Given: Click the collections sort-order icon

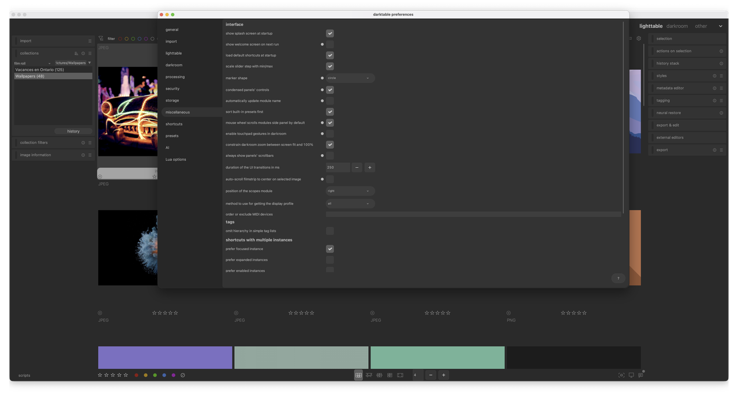Looking at the screenshot, I should [76, 53].
